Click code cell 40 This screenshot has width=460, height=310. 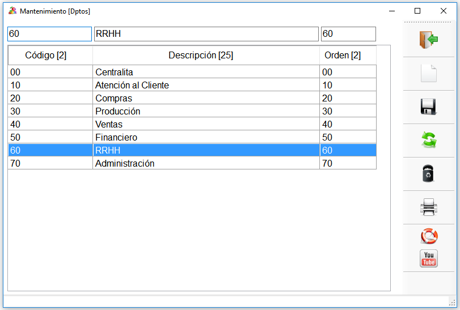50,124
